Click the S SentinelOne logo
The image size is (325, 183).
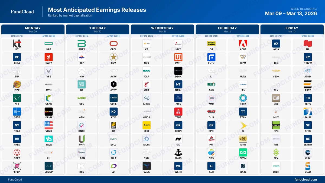coord(243,125)
